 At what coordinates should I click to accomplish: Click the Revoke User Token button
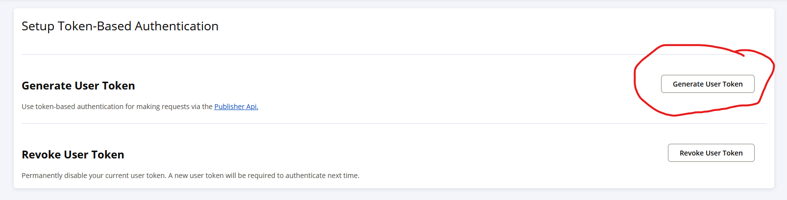711,153
